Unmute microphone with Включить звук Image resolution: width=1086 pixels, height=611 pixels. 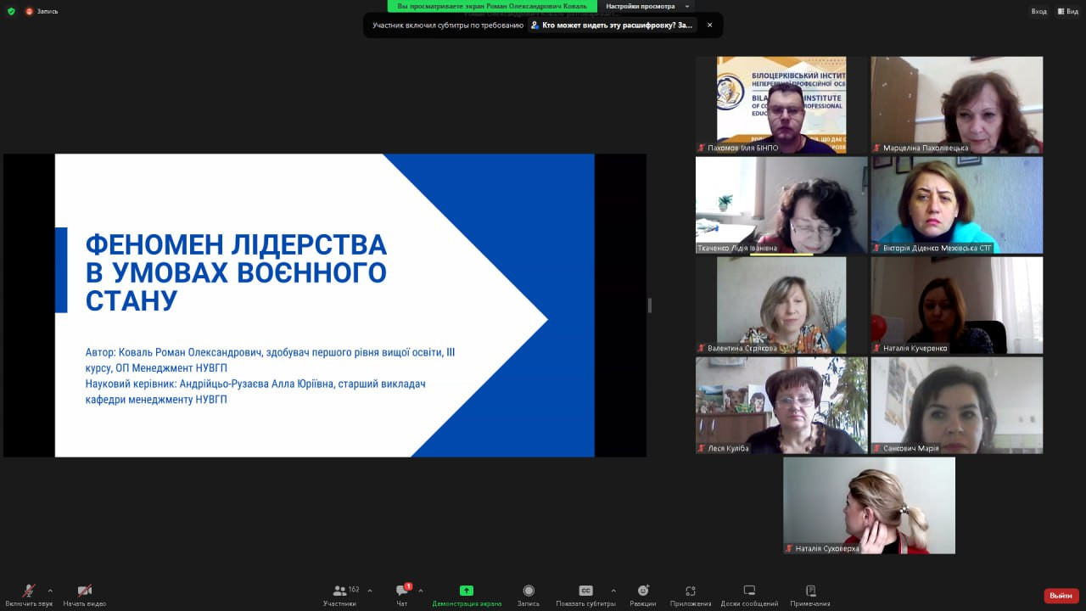click(29, 595)
